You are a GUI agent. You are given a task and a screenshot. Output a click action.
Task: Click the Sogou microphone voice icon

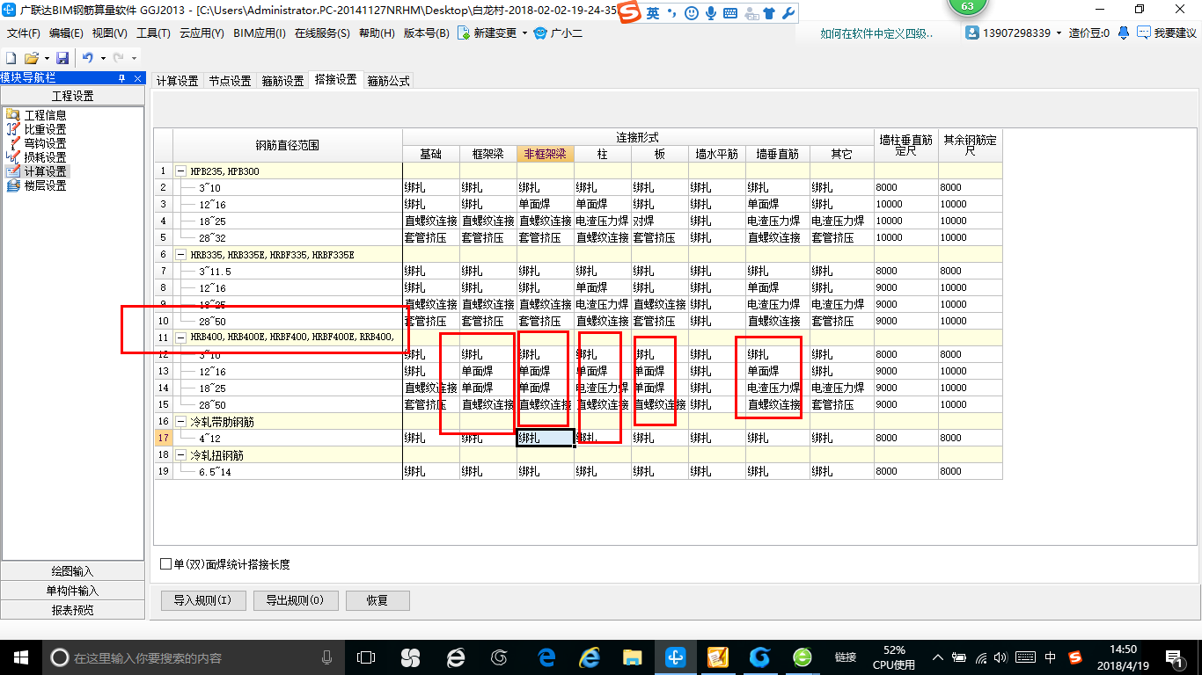711,13
